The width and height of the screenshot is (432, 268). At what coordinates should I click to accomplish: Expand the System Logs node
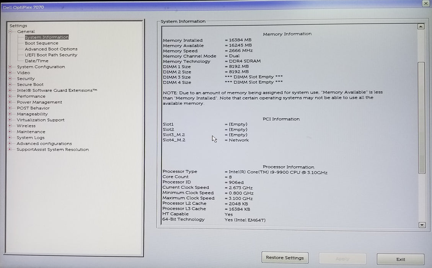10,137
